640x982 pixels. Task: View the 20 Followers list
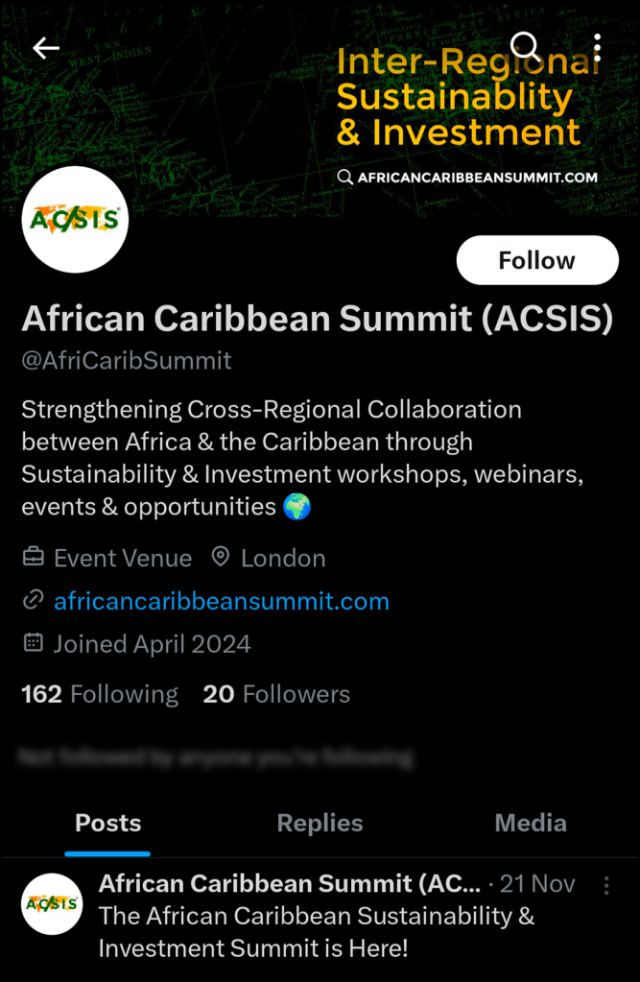(276, 694)
